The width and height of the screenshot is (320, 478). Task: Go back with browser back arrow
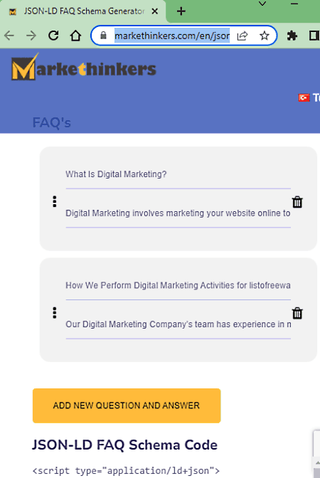[x=9, y=36]
